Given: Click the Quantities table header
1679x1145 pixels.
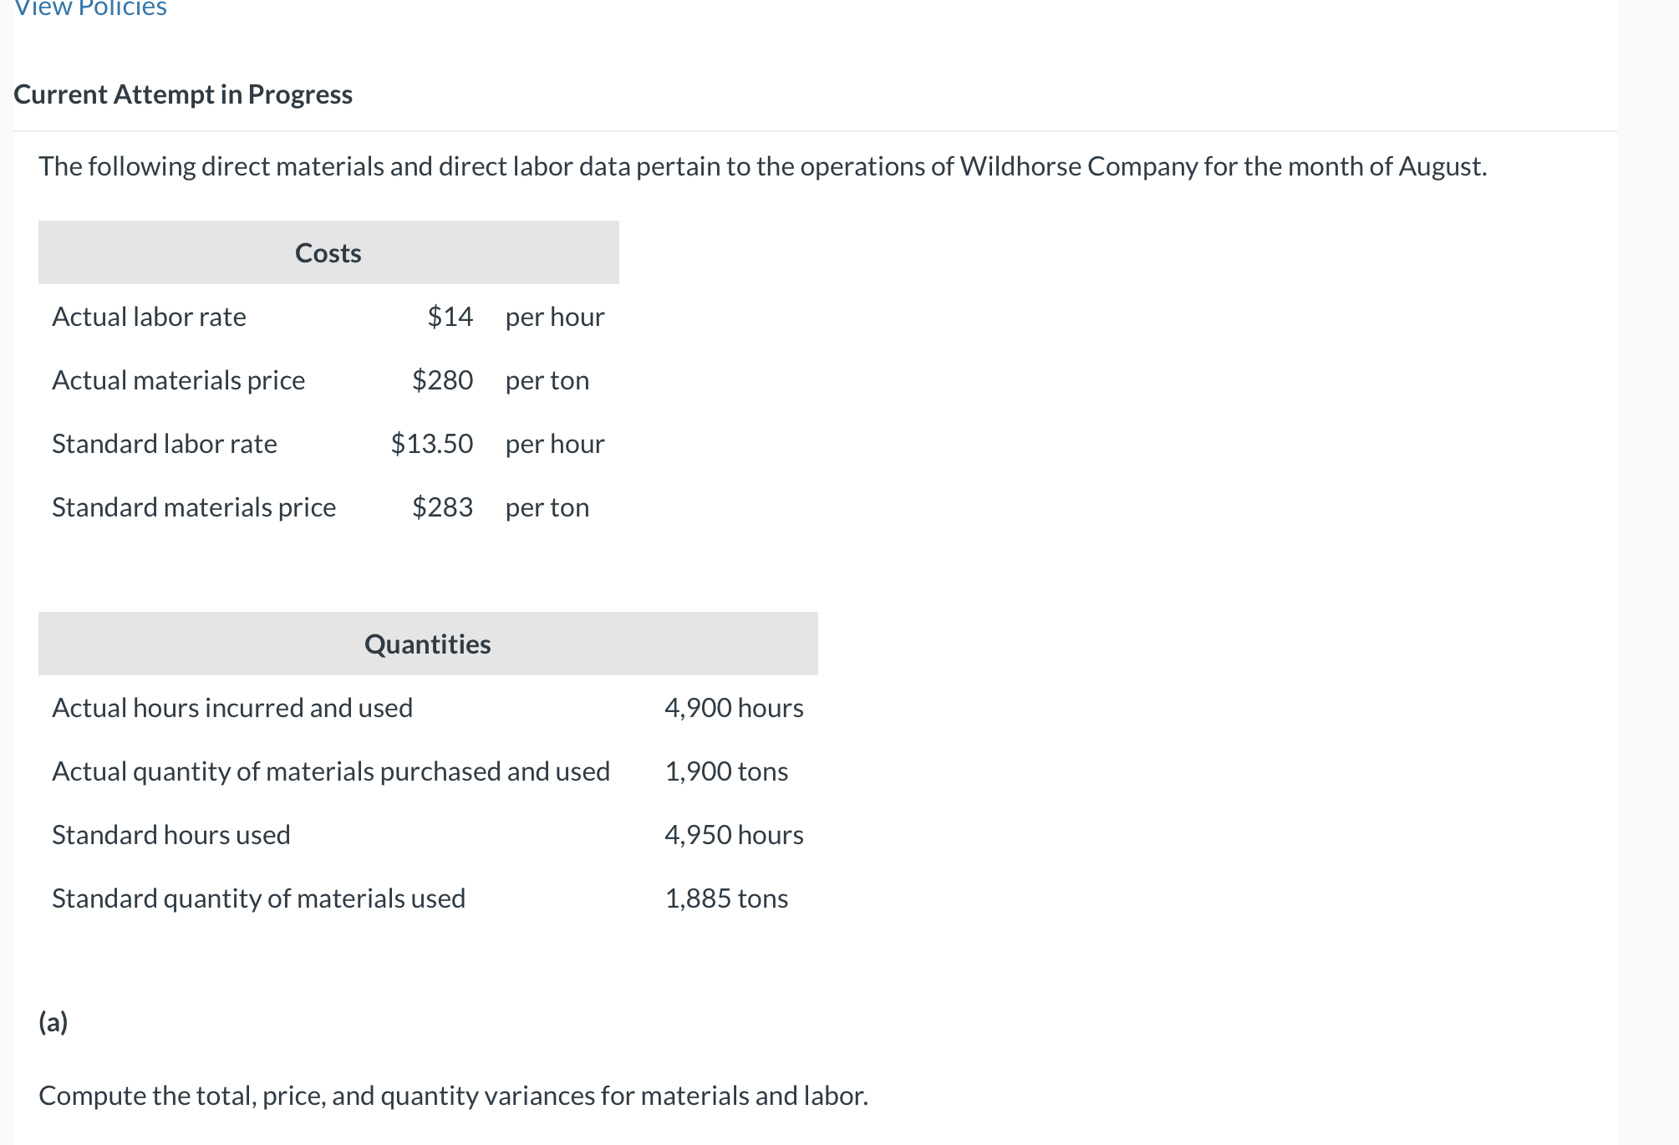Looking at the screenshot, I should [x=427, y=644].
